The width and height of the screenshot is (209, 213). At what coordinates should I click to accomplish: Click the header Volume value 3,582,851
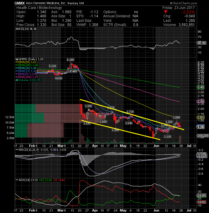click(187, 25)
